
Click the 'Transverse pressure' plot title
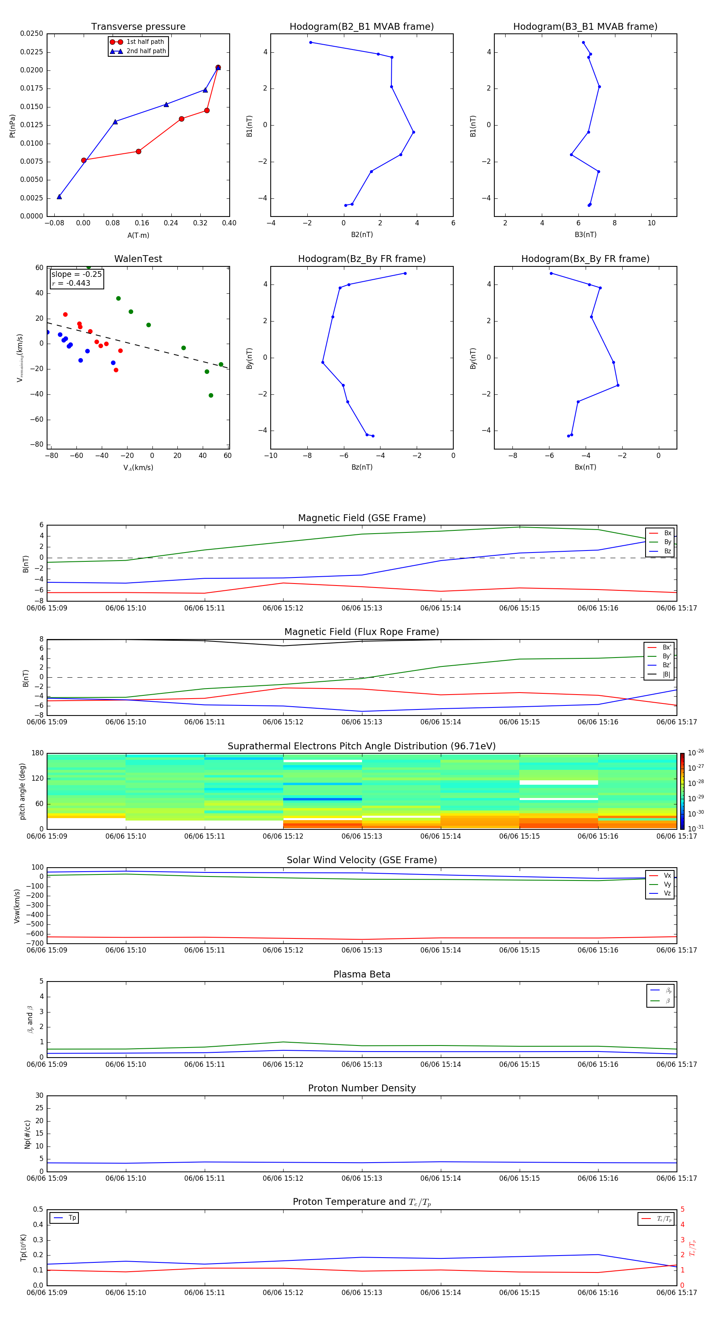(x=138, y=26)
